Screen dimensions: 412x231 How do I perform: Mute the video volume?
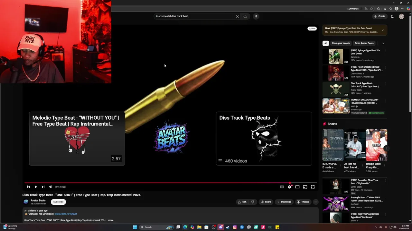51,187
